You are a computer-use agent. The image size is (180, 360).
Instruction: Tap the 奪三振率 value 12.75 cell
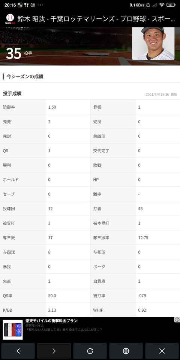click(157, 238)
